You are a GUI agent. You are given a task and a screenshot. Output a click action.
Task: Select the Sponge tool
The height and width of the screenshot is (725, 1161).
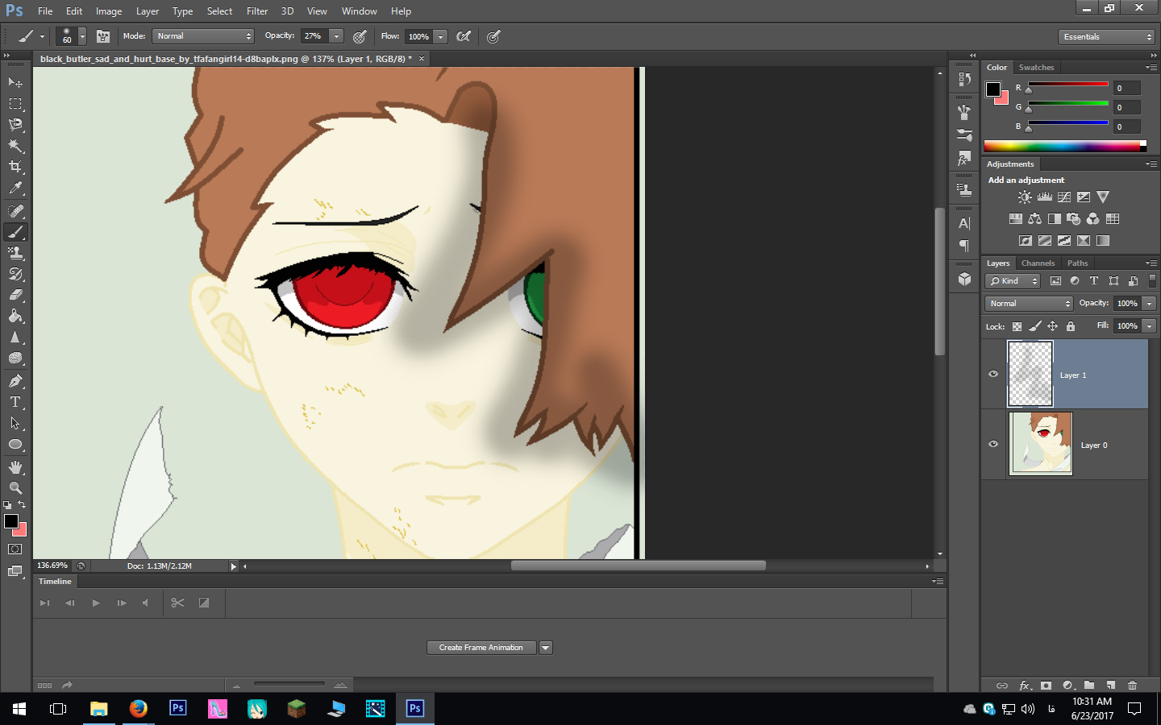15,358
